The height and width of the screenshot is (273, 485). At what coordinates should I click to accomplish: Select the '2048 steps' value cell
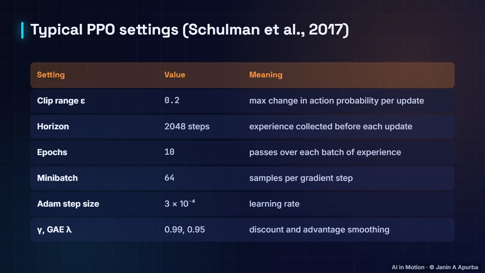click(x=187, y=126)
